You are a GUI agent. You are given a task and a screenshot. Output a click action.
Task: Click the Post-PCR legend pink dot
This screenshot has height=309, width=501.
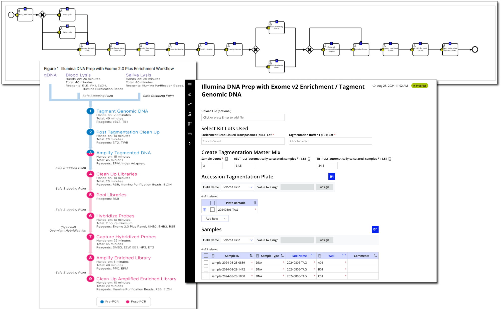(128, 301)
